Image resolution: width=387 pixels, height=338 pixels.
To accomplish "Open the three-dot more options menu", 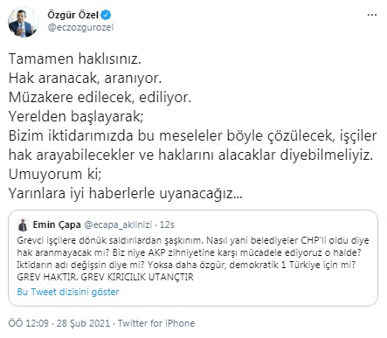I will 372,15.
